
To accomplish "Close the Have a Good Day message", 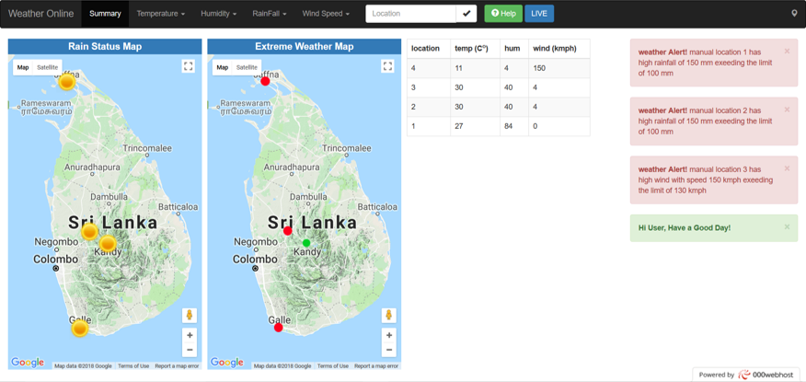I will pyautogui.click(x=787, y=226).
